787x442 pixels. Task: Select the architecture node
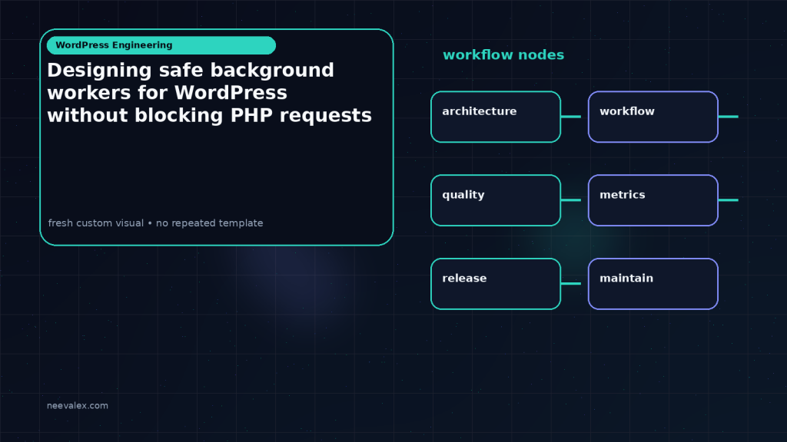coord(496,117)
